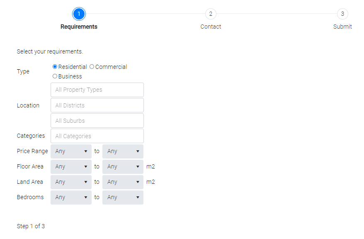Open the Price Range minimum dropdown

[x=71, y=151]
